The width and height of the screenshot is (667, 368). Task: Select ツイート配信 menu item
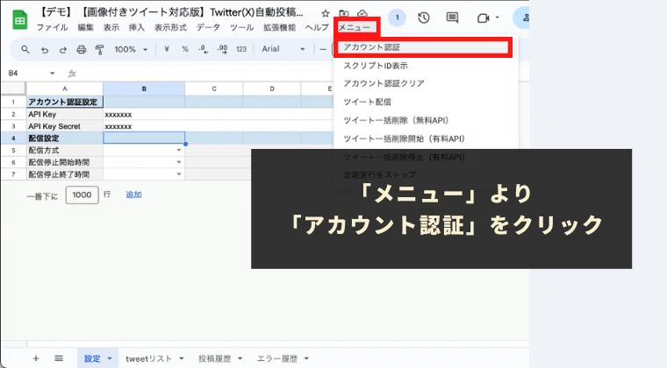[426, 102]
